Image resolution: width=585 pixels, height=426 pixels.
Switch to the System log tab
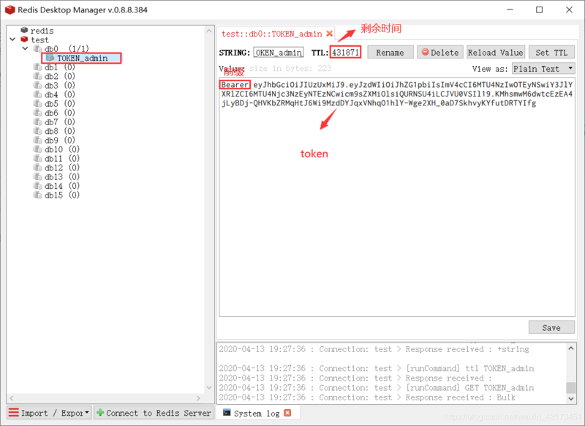pos(256,413)
